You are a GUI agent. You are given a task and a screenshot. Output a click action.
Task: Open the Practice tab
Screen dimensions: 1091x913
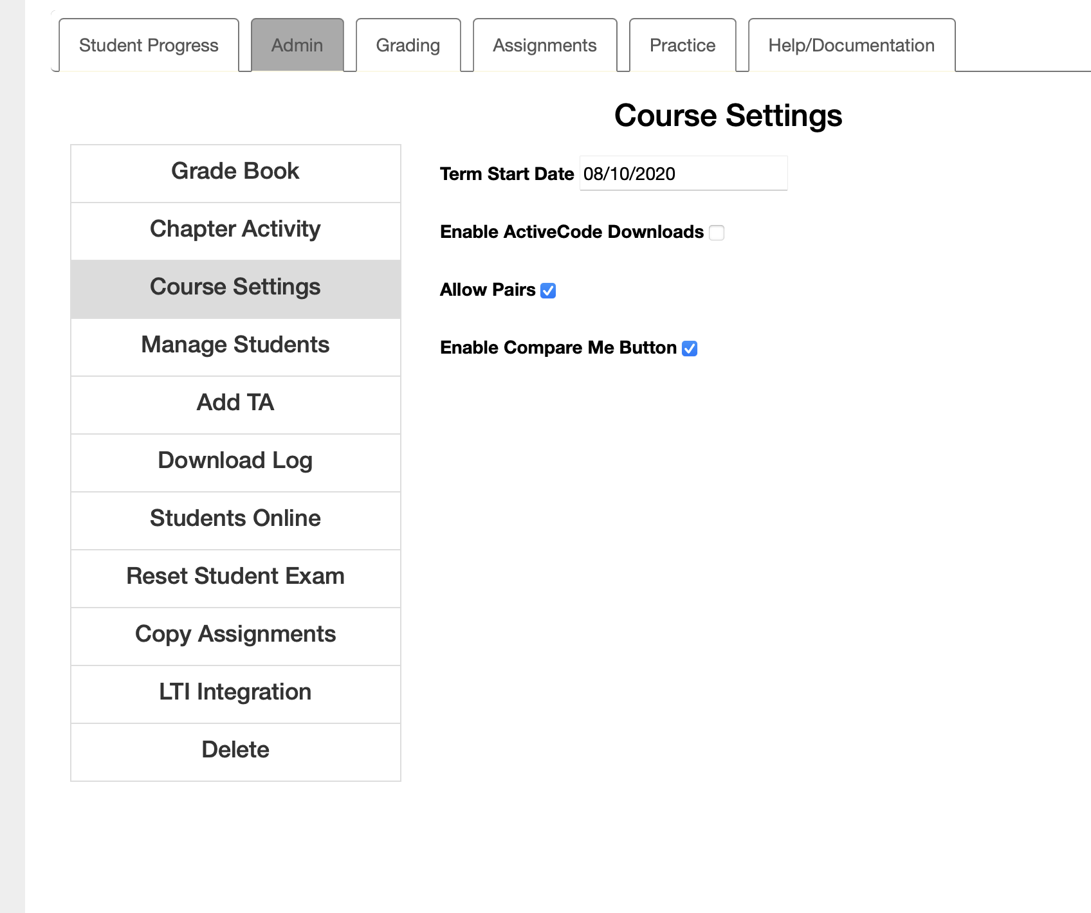point(683,45)
